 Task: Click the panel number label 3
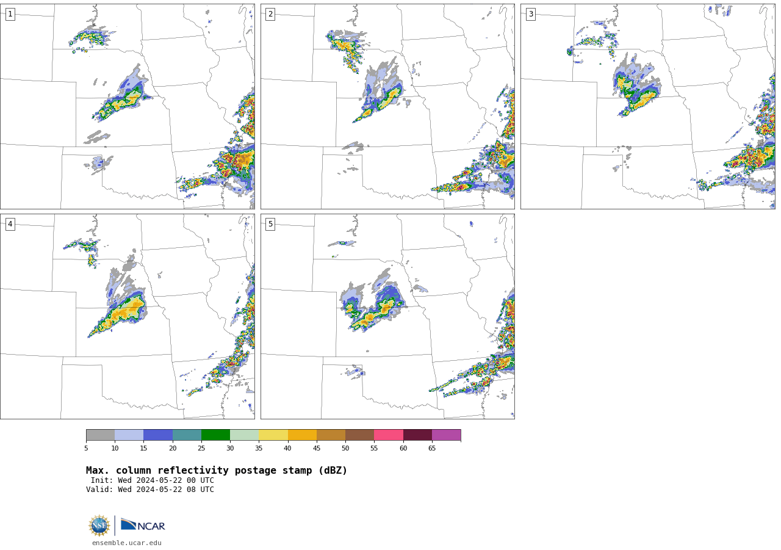(531, 14)
